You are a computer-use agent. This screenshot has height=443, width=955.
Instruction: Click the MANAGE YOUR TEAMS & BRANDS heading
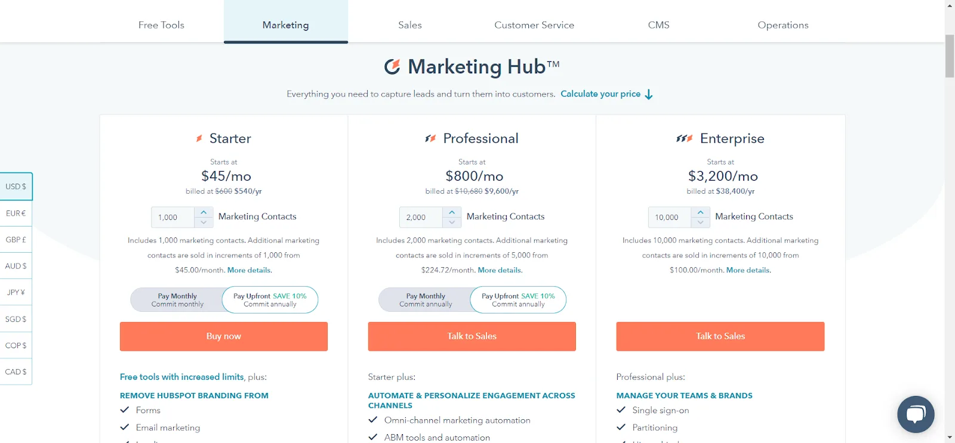coord(685,395)
